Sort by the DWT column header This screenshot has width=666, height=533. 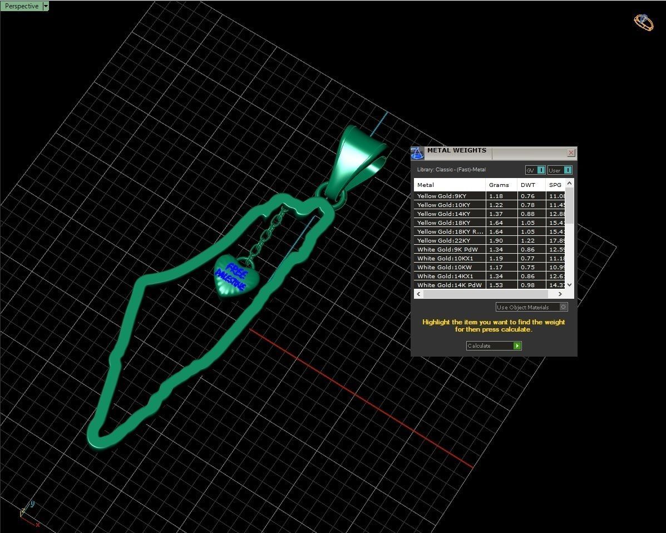531,185
